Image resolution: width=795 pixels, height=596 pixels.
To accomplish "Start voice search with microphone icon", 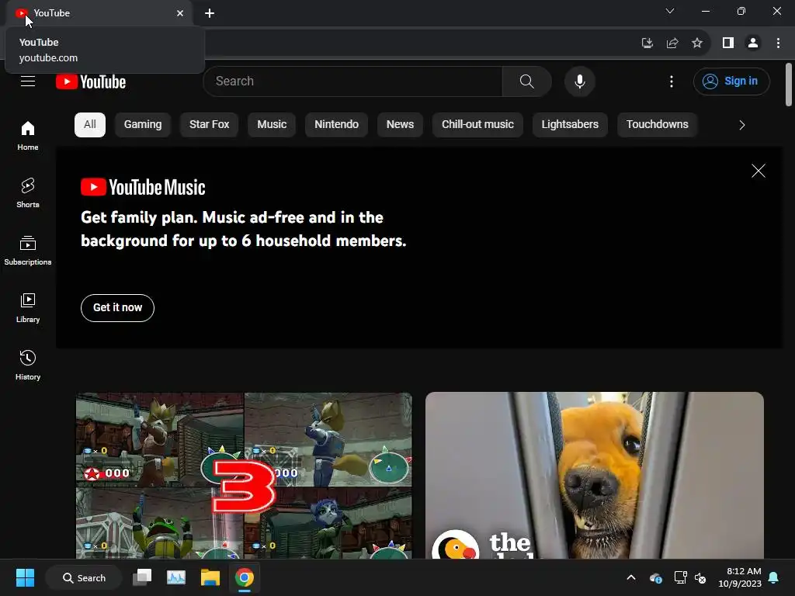I will pyautogui.click(x=579, y=81).
